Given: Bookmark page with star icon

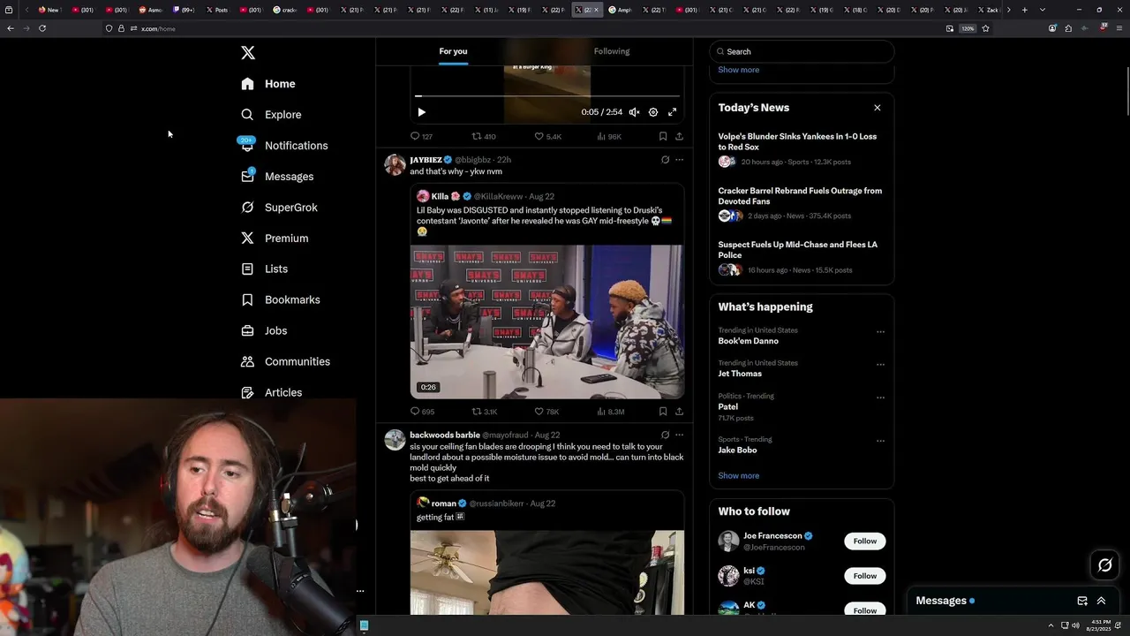Looking at the screenshot, I should 985,28.
